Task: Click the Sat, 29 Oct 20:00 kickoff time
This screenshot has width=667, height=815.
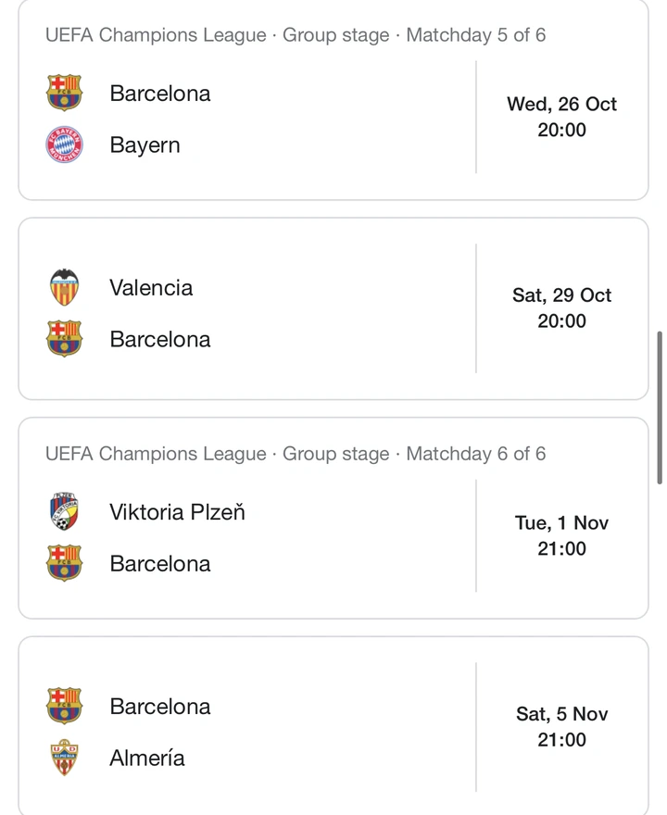Action: pyautogui.click(x=562, y=308)
